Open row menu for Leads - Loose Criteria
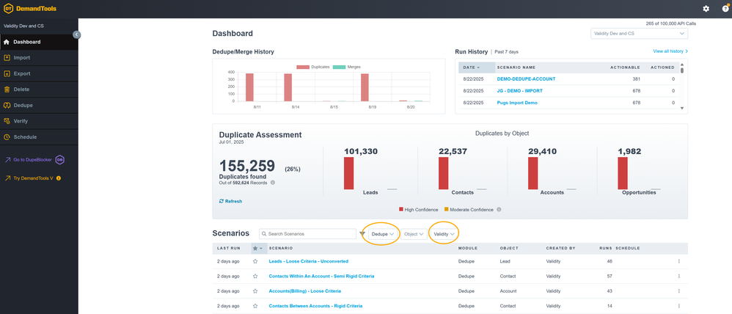Viewport: 732px width, 314px height. (678, 262)
